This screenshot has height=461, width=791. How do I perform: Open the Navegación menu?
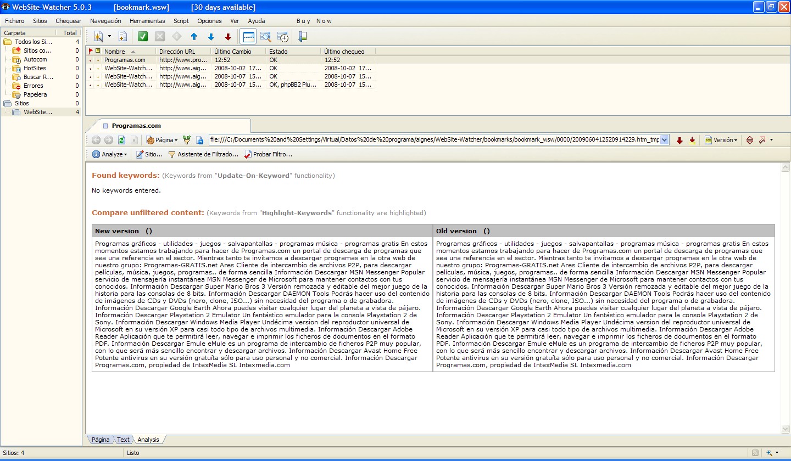tap(105, 21)
